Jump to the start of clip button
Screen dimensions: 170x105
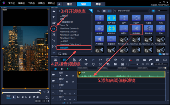point(18,97)
